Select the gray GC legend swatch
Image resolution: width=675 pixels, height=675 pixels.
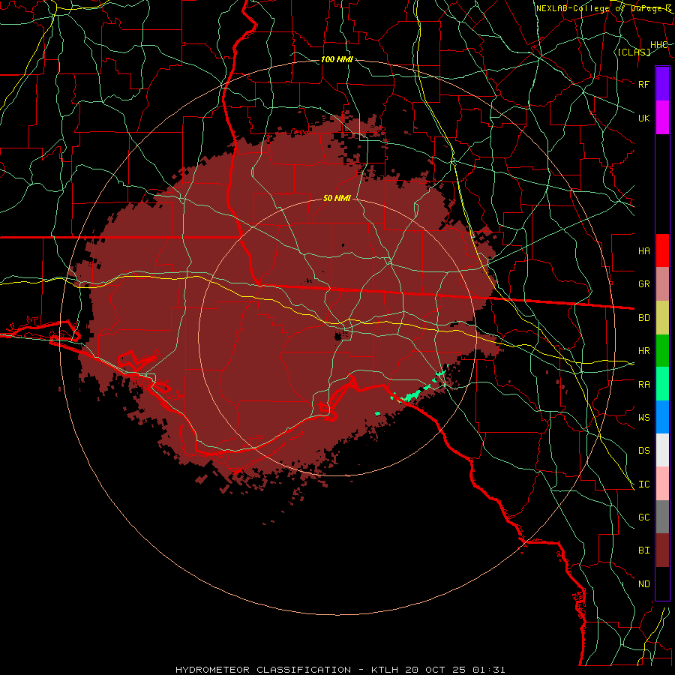[x=662, y=517]
